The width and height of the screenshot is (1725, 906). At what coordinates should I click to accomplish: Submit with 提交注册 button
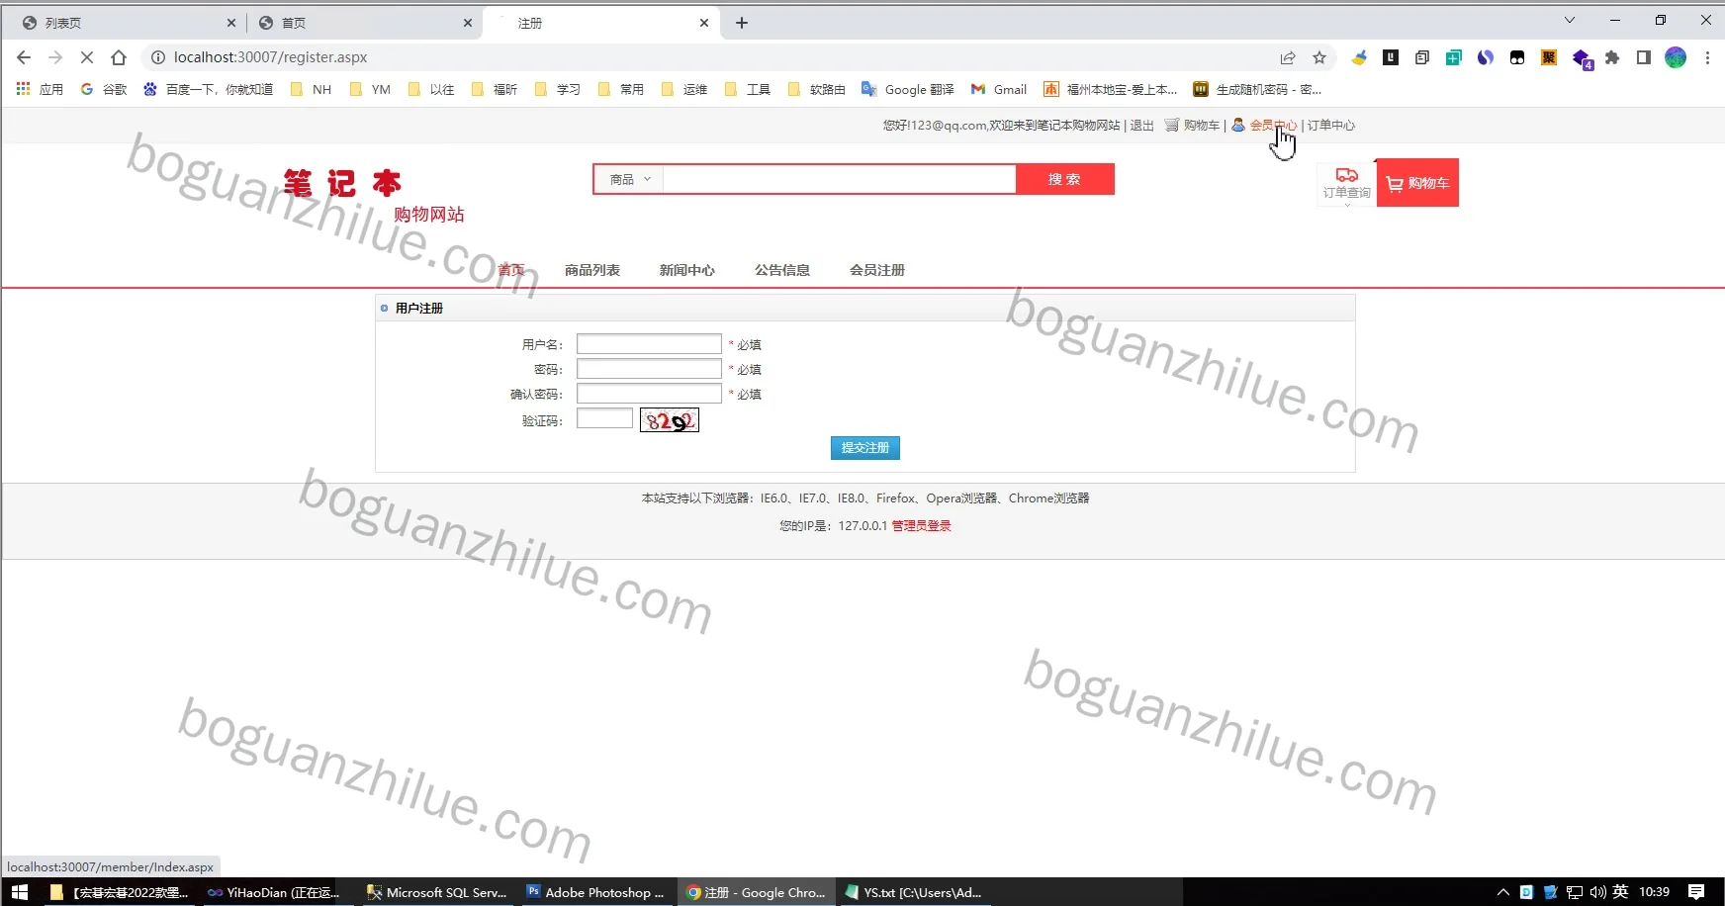(865, 448)
